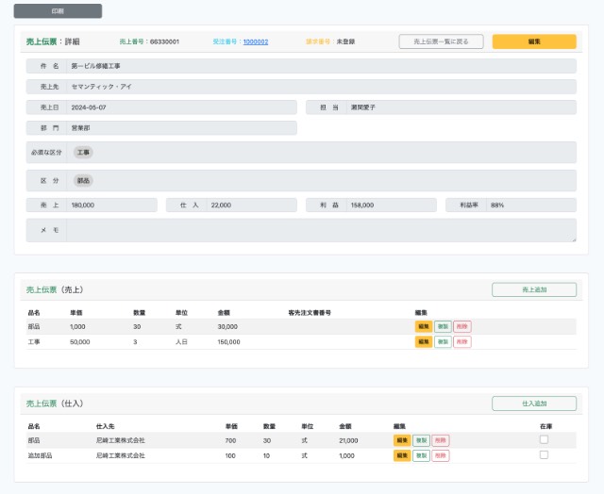This screenshot has height=494, width=604.
Task: Click the large yellow 編集 button in header
Action: [534, 41]
